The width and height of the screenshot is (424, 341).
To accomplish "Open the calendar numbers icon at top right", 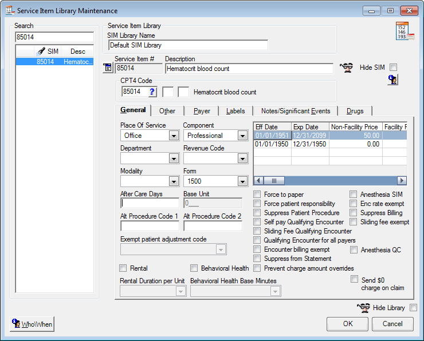I will click(405, 31).
